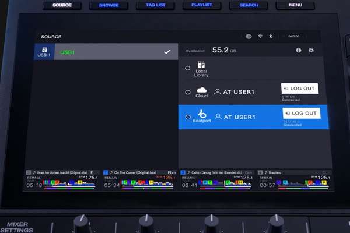Click the Brasilero track waveform
350x233 pixels.
[302, 185]
